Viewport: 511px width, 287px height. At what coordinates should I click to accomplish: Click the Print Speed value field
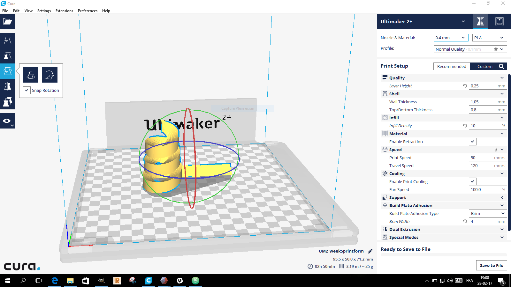point(488,158)
